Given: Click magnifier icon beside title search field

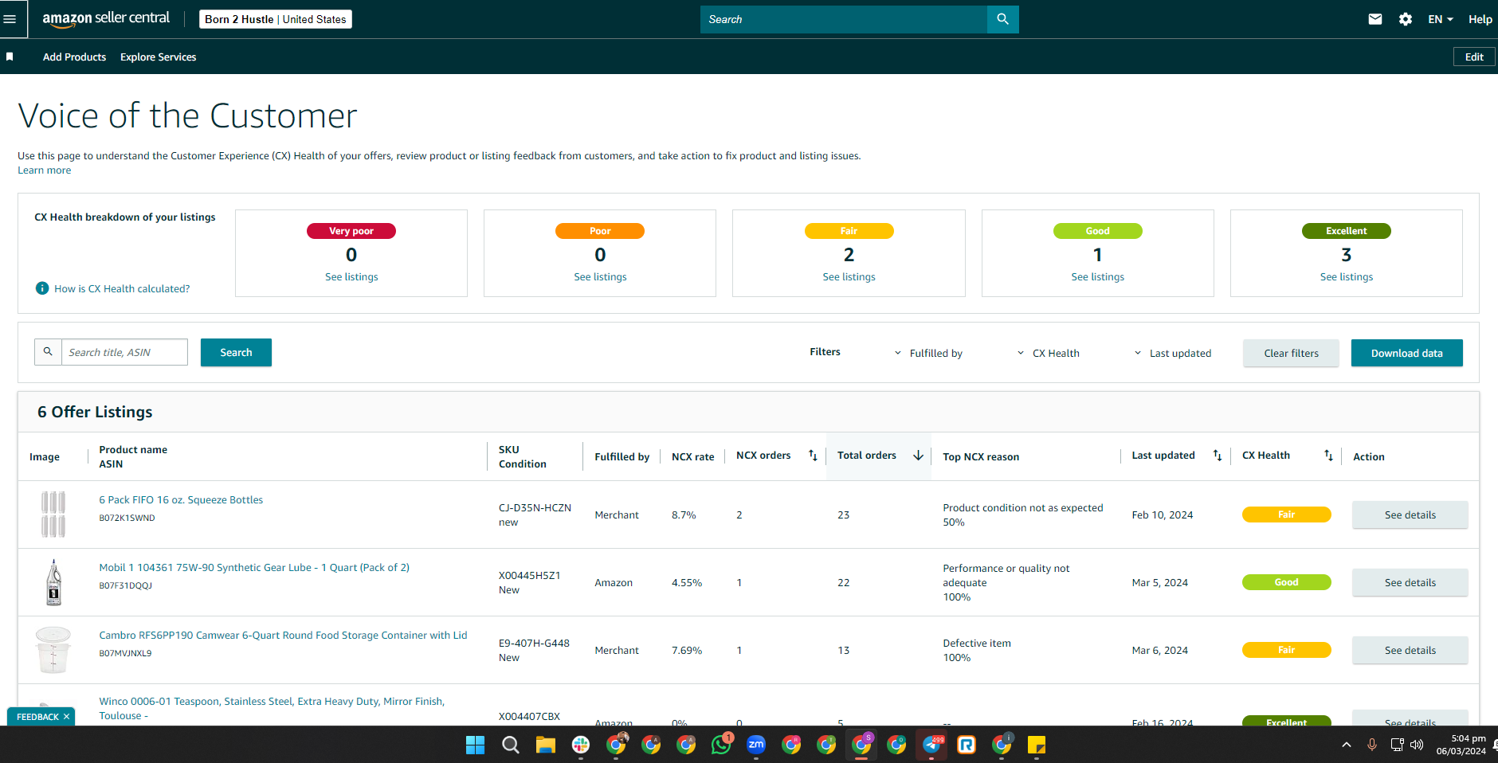Looking at the screenshot, I should [48, 352].
